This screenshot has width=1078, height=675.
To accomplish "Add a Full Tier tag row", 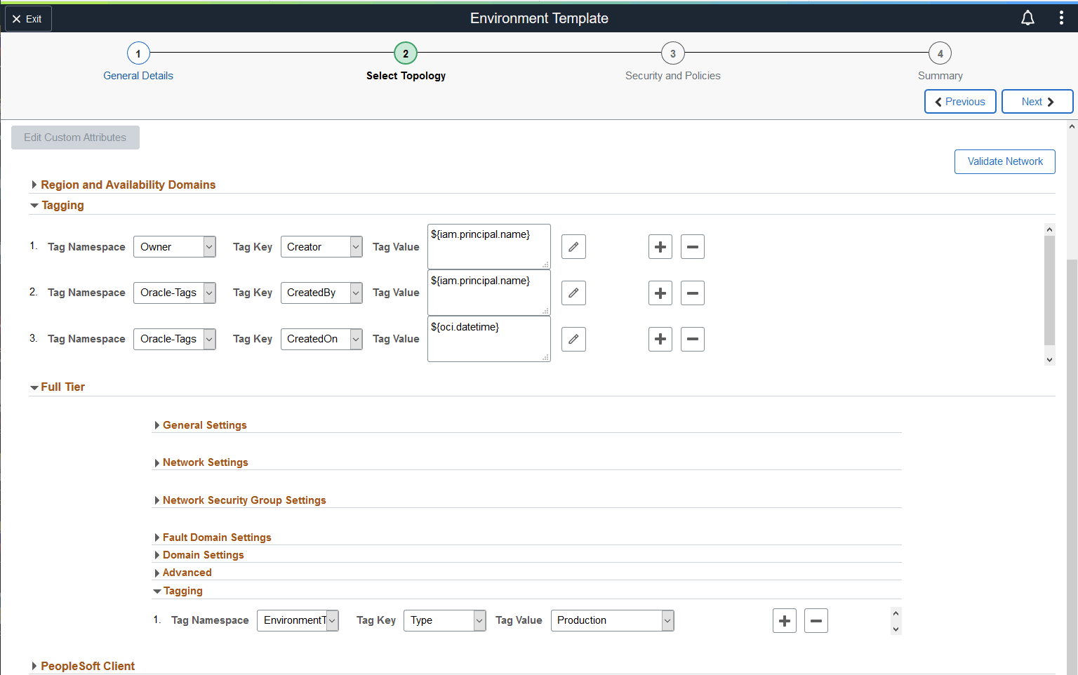I will [x=785, y=620].
